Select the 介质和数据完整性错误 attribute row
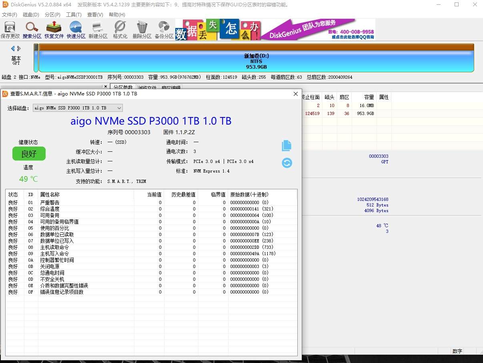Viewport: 483px width, 363px height. click(x=151, y=286)
